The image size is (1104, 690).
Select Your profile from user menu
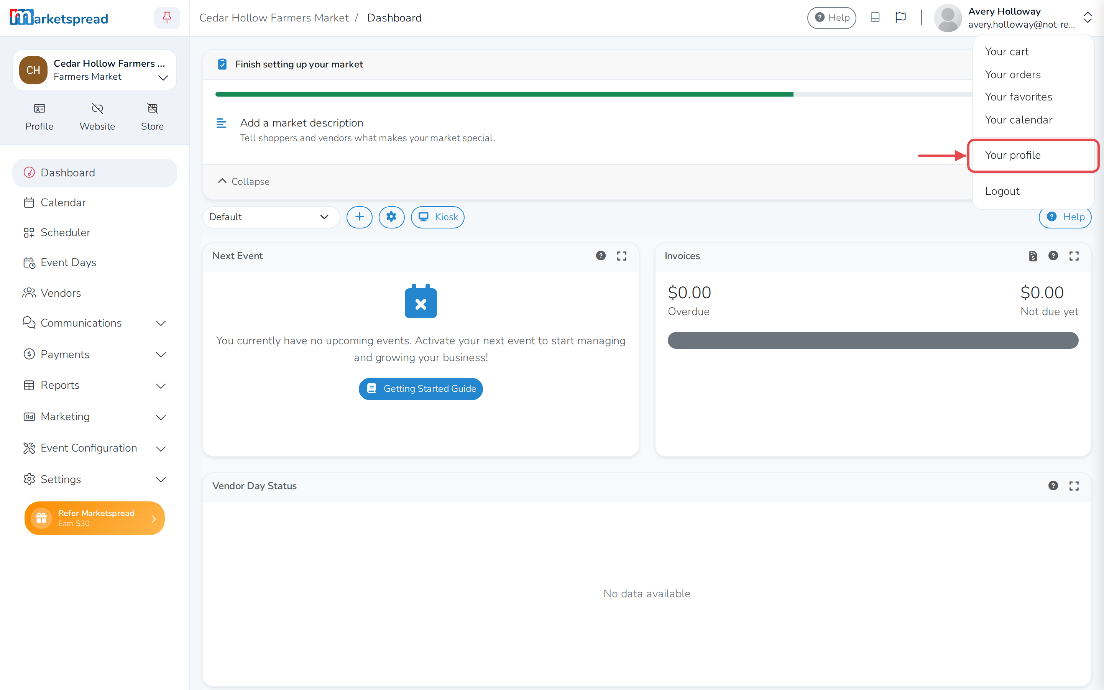[x=1033, y=155]
